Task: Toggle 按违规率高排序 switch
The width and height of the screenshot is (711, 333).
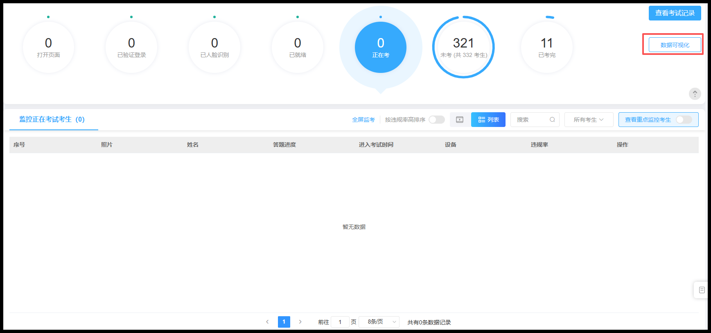Action: pos(437,120)
